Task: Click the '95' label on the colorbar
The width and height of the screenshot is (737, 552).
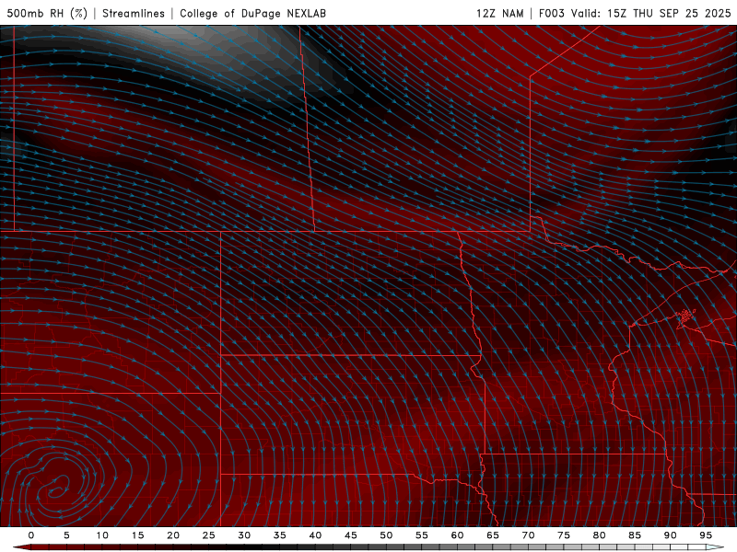Action: 706,535
